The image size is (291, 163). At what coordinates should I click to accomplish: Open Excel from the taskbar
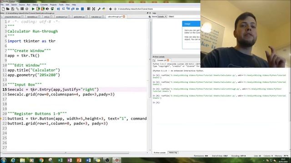coord(60,160)
